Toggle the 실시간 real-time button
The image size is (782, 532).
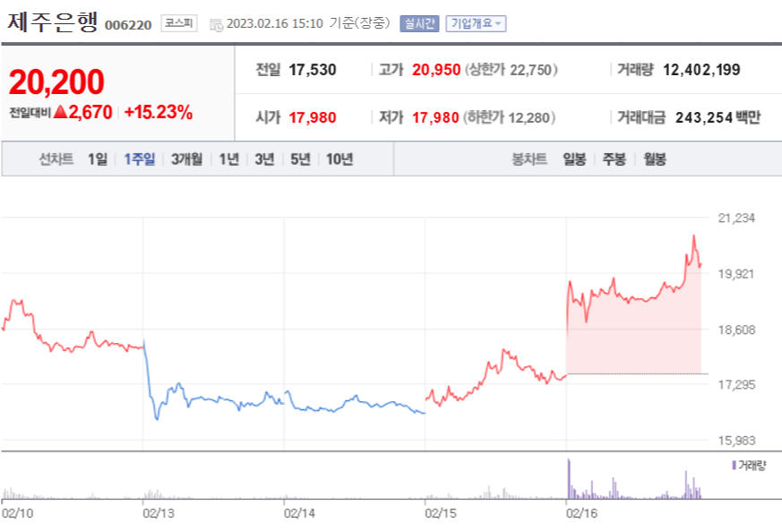[419, 23]
